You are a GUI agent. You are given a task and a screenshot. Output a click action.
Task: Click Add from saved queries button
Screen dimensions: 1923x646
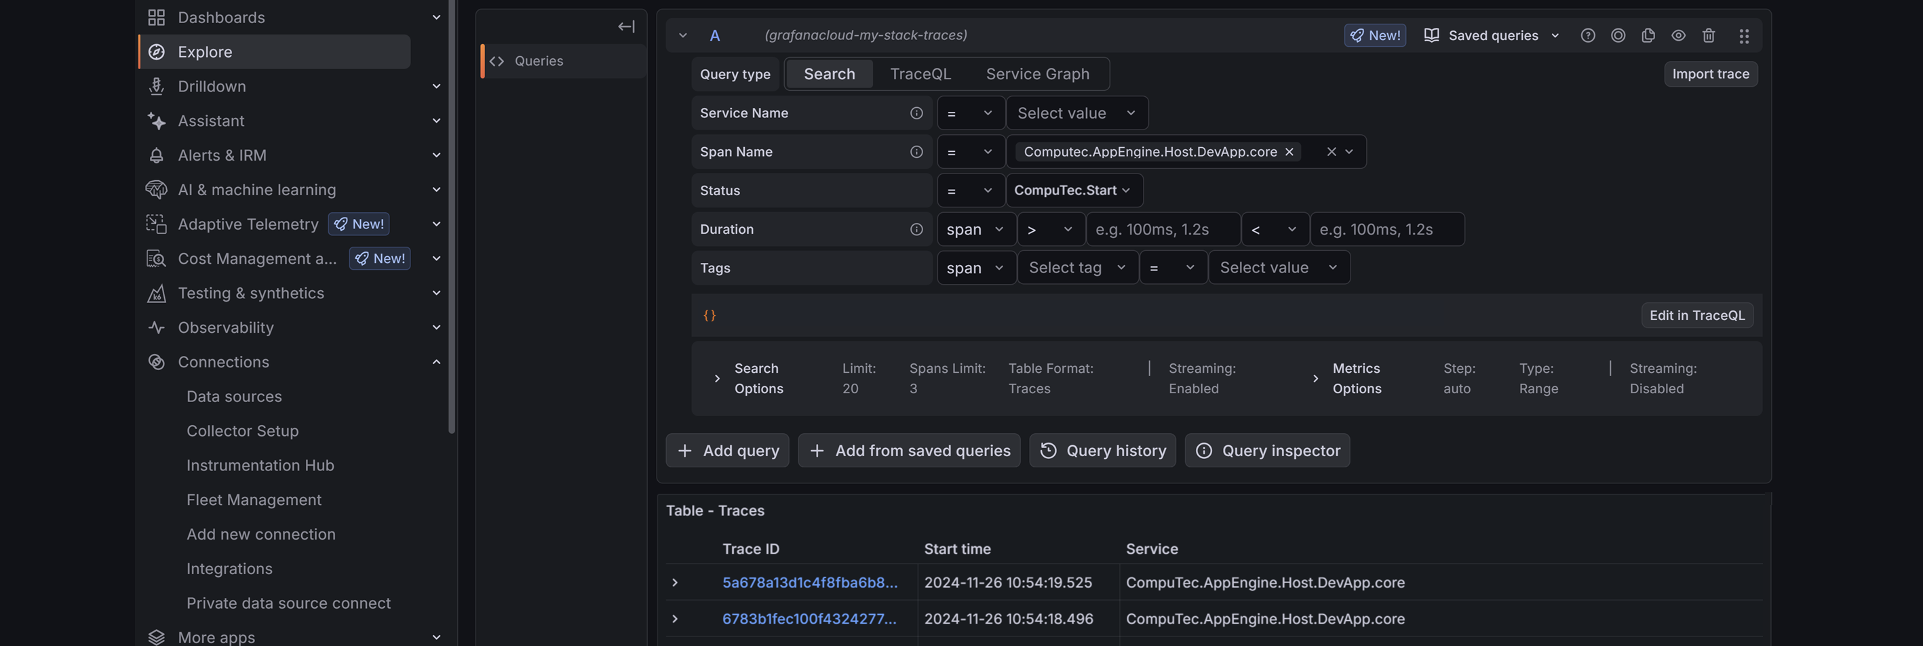908,451
